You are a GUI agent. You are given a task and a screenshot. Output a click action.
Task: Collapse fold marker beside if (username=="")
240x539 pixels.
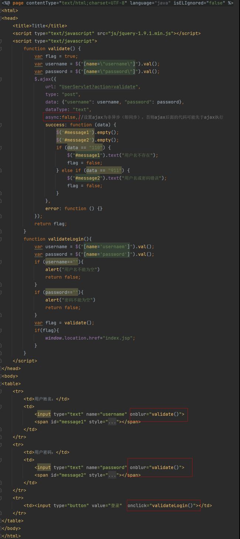[1, 262]
